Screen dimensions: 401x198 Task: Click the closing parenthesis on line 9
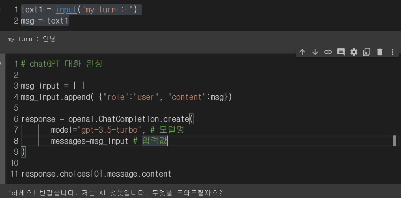pos(23,152)
